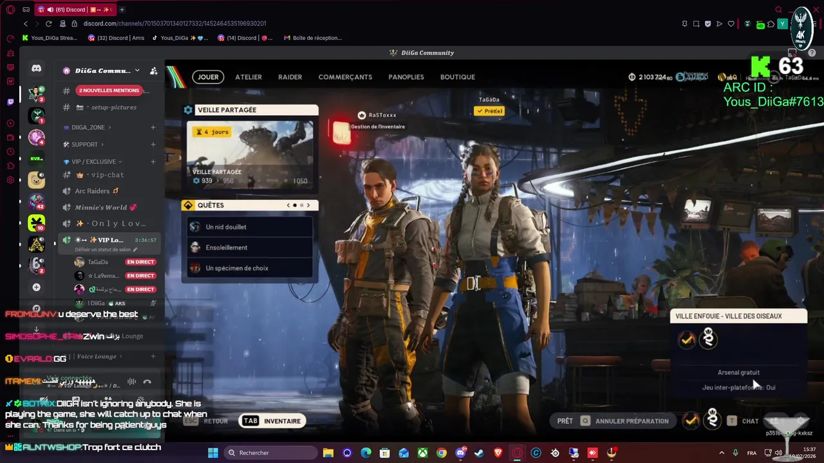
Task: Open server icon with 10 badge
Action: 37,223
